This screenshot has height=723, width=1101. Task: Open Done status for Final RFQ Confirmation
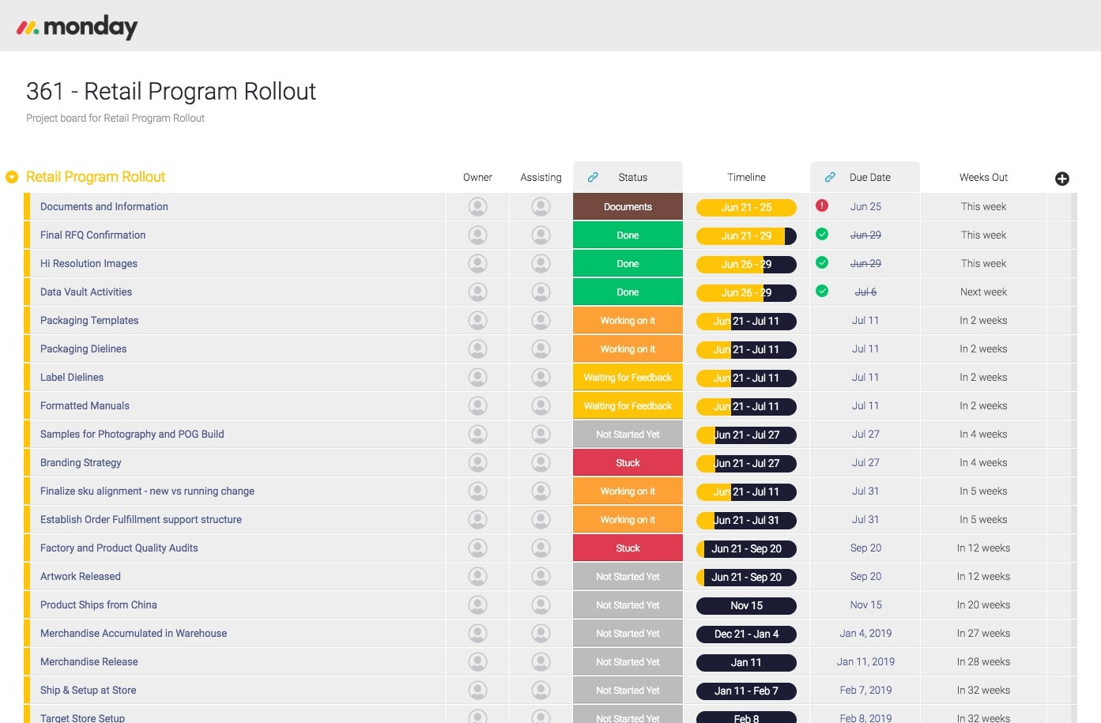click(628, 235)
